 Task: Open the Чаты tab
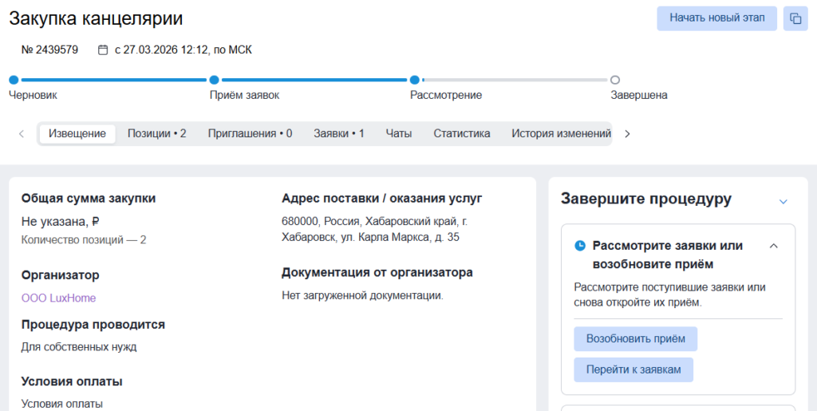tap(399, 133)
